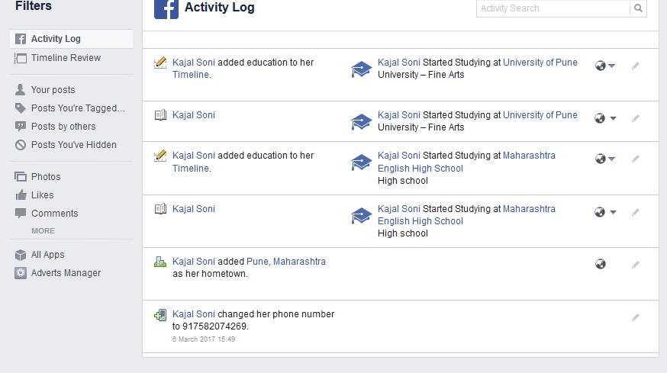Select Your posts filter
The image size is (667, 373).
pos(53,90)
